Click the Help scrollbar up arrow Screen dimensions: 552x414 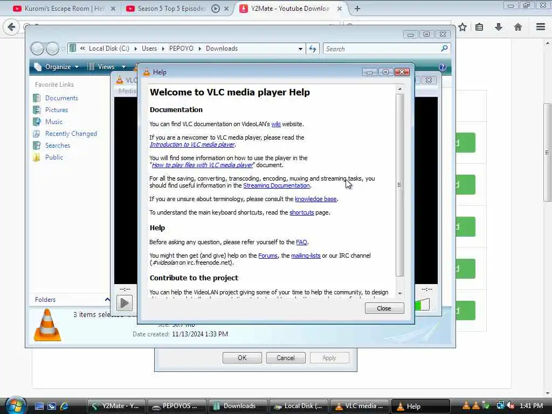click(400, 89)
